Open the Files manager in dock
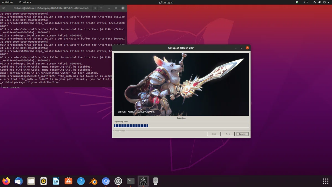 click(31, 181)
